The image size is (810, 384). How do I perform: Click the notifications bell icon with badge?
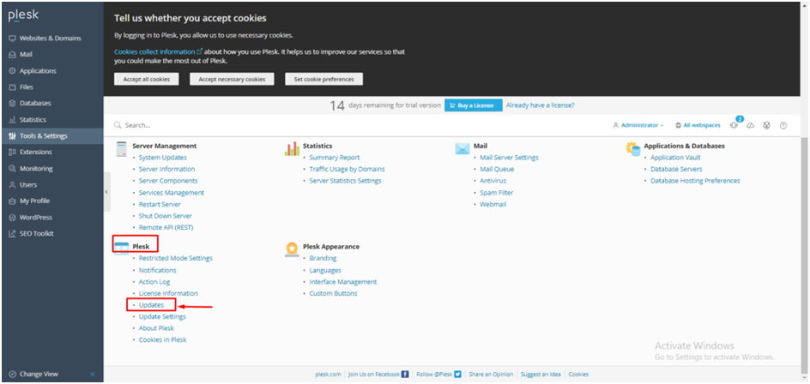tap(734, 125)
